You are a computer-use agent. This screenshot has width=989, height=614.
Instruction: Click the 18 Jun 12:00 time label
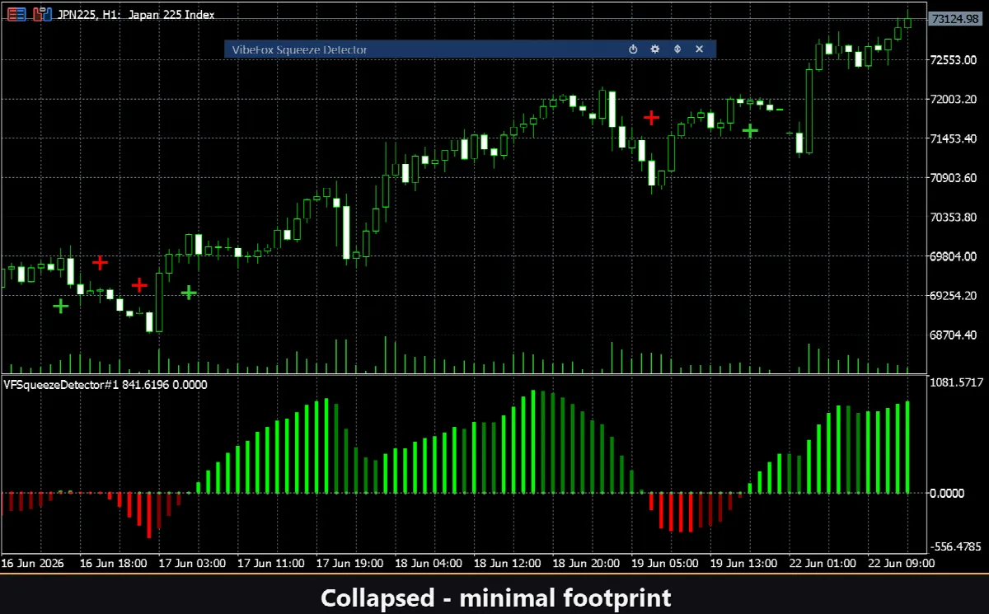click(507, 564)
